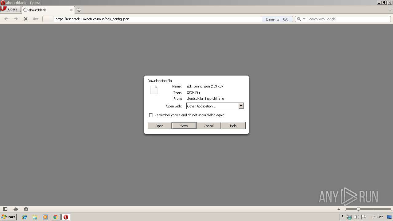Open Opera Link cloud icon
This screenshot has width=393, height=221.
(x=16, y=209)
